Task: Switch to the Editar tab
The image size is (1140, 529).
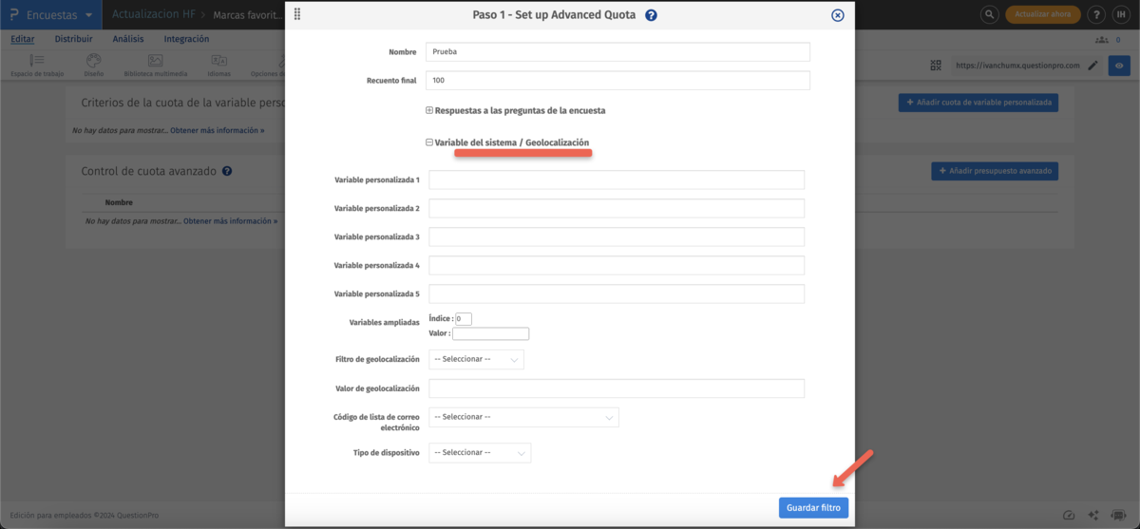Action: click(x=23, y=39)
